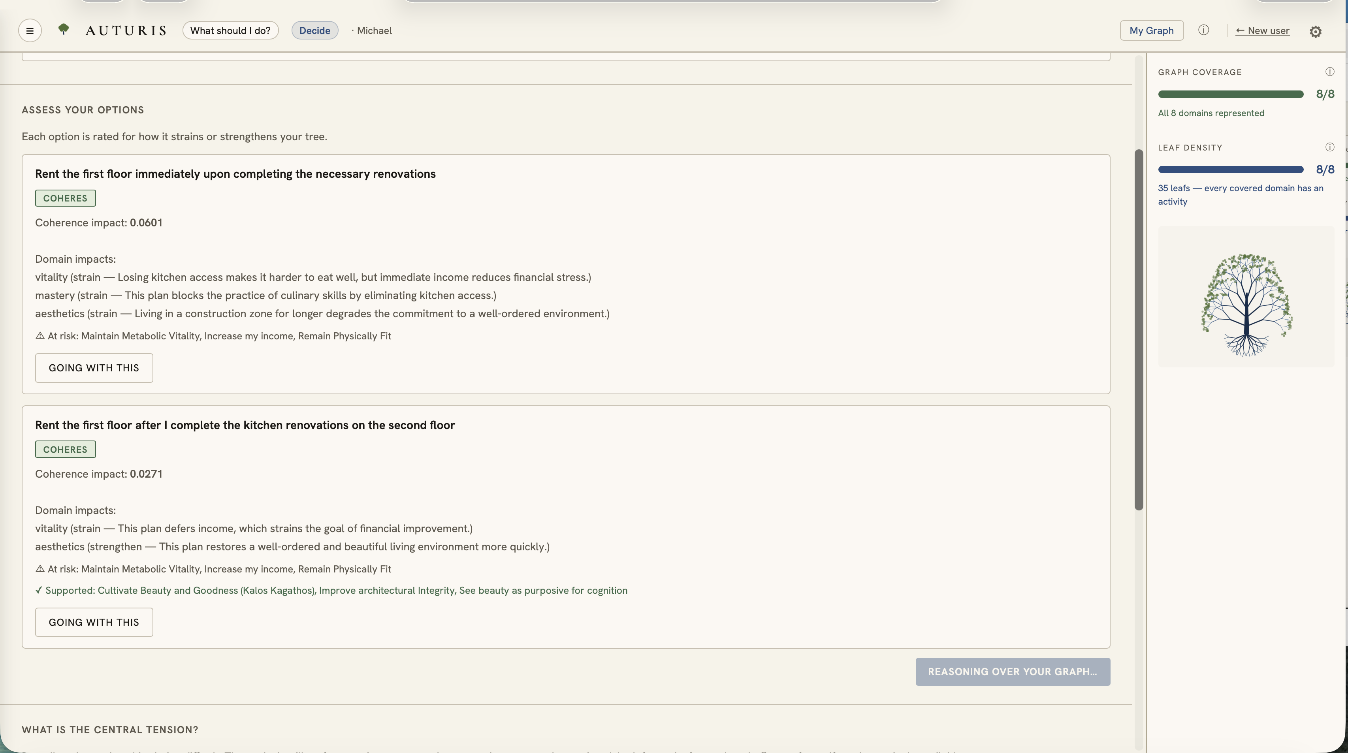Click the Graph Coverage progress bar

[x=1231, y=94]
